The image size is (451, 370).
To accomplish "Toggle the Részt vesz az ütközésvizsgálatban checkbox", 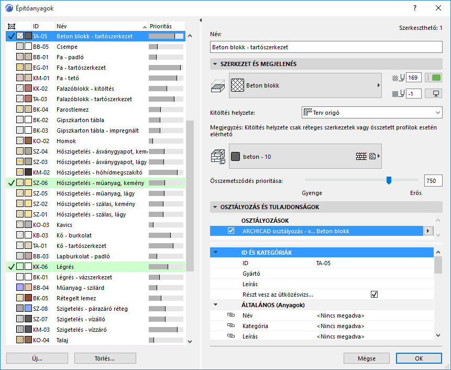I will pyautogui.click(x=374, y=295).
